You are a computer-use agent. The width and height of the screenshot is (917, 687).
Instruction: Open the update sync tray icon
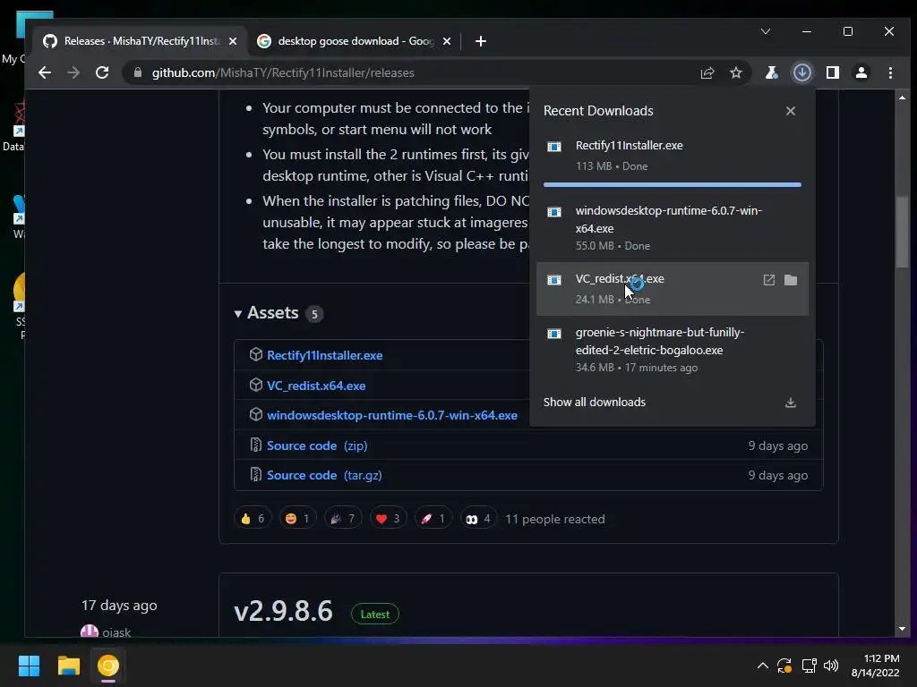784,666
